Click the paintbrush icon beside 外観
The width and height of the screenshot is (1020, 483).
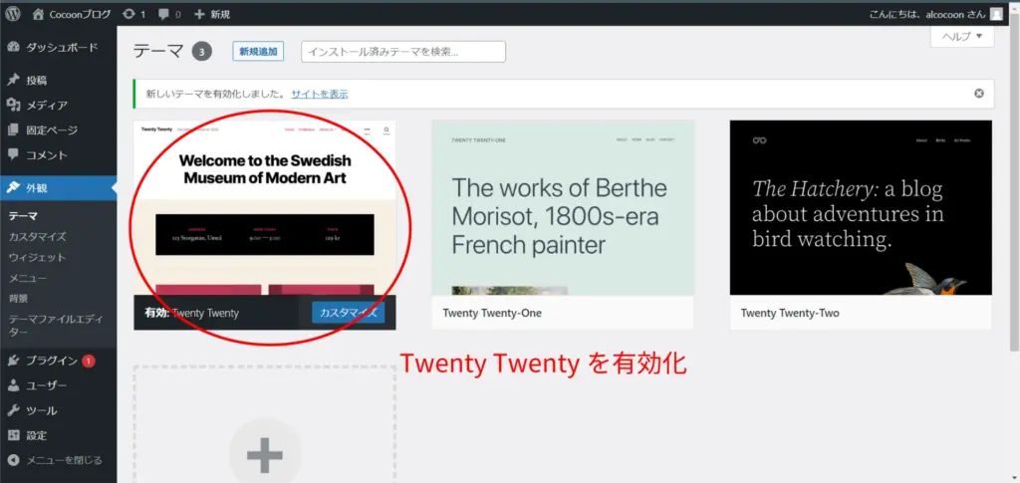point(13,188)
